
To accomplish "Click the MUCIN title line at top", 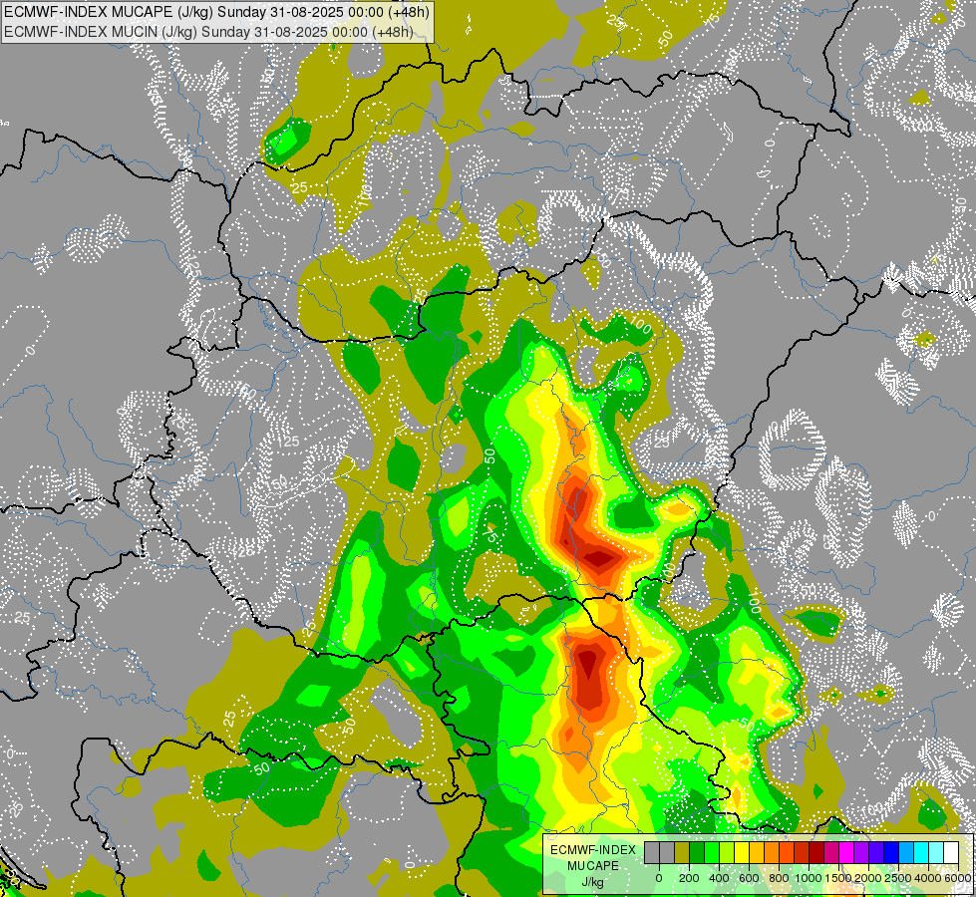I will 208,31.
